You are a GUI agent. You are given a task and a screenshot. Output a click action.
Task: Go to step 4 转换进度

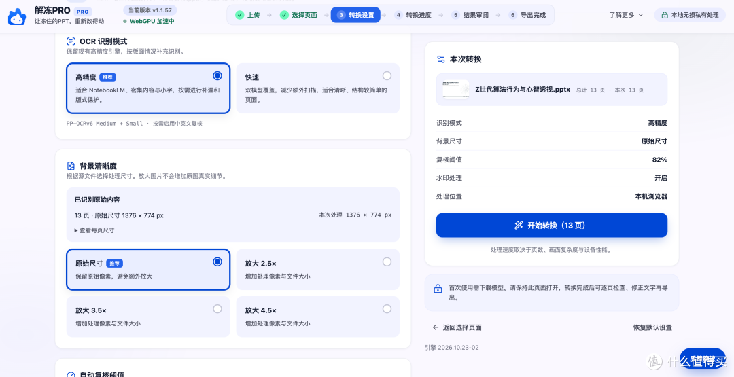click(413, 15)
